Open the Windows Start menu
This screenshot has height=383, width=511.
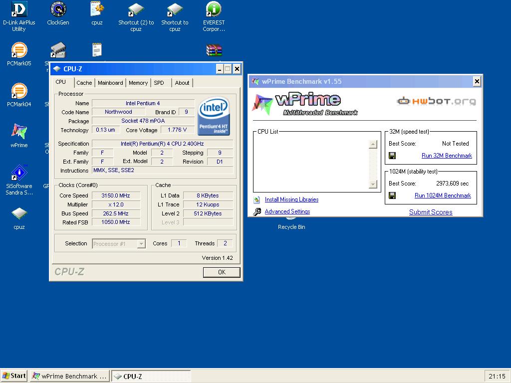[x=14, y=376]
